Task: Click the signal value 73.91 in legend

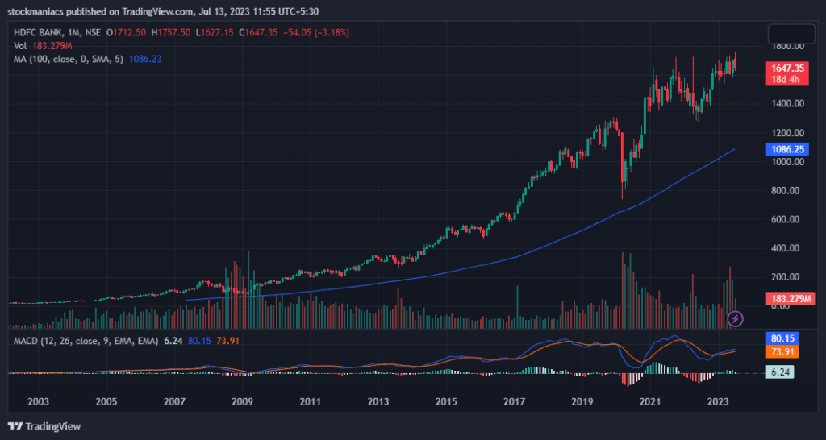Action: (x=227, y=341)
